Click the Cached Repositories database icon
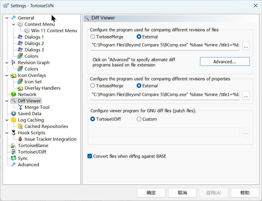Image resolution: width=262 pixels, height=201 pixels. pos(20,126)
